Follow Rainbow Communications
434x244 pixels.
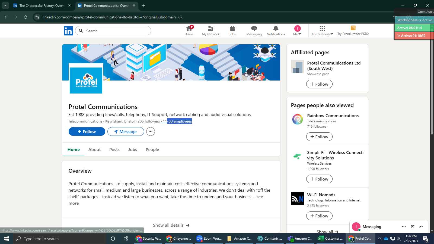(x=319, y=137)
